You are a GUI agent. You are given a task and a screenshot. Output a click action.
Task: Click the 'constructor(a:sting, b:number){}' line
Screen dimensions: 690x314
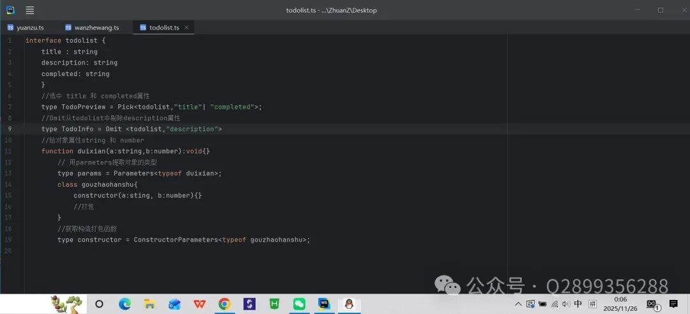click(138, 196)
